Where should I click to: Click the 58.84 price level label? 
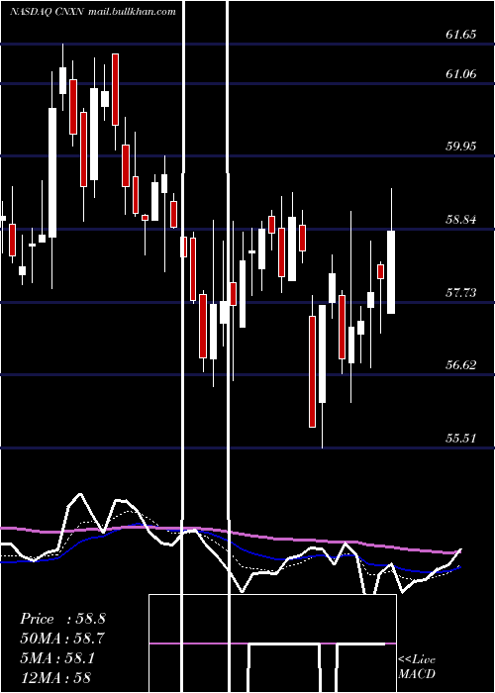click(x=461, y=219)
